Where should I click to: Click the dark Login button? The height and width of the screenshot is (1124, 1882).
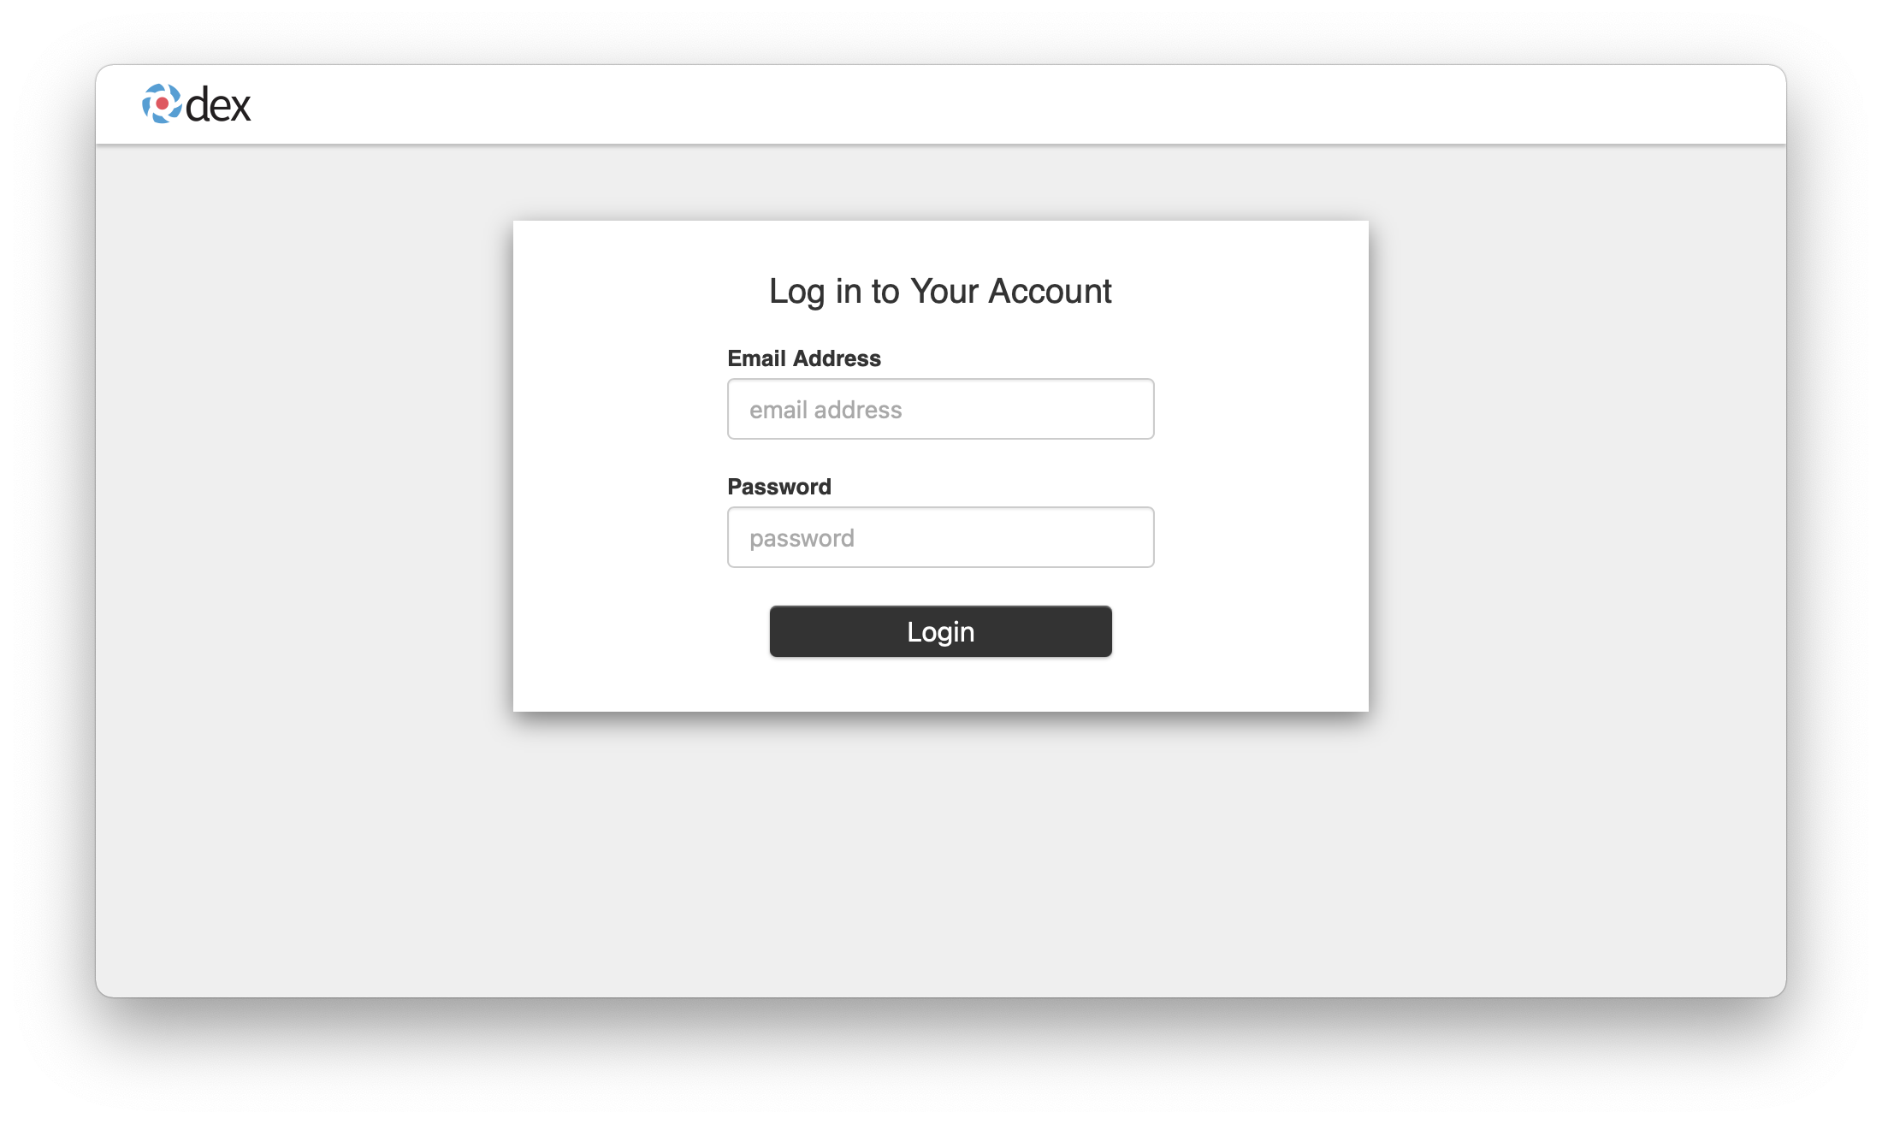coord(940,631)
